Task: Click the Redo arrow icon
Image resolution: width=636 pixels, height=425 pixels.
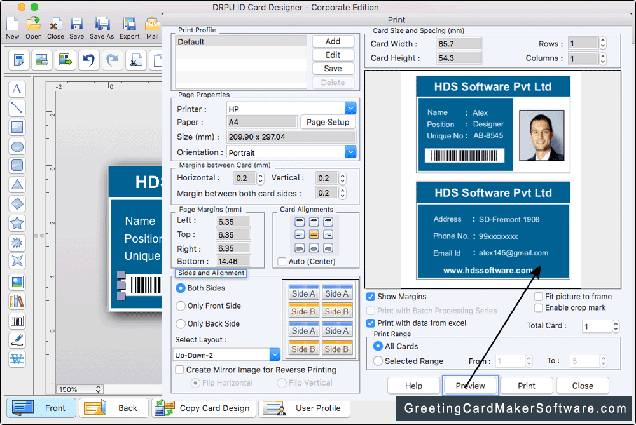Action: click(x=113, y=60)
